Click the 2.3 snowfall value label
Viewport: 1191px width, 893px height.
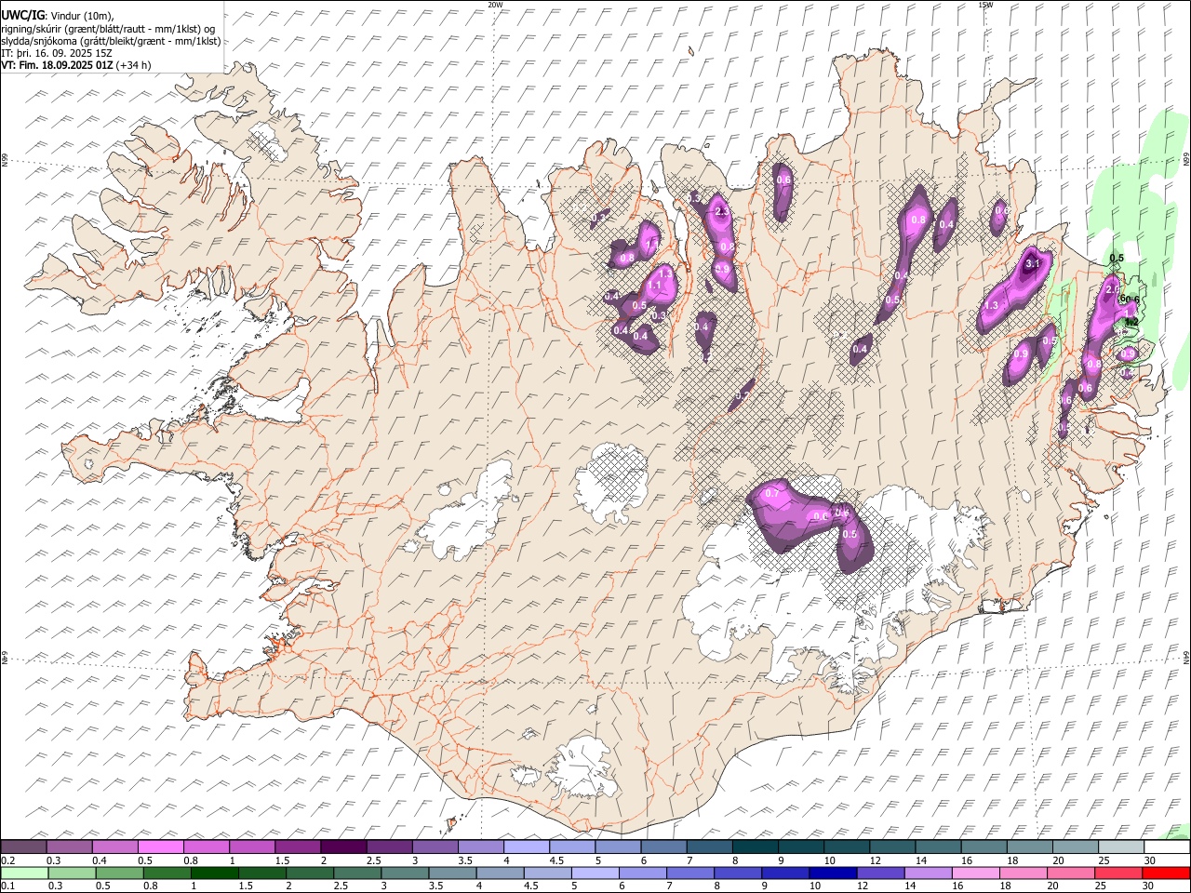coord(722,212)
